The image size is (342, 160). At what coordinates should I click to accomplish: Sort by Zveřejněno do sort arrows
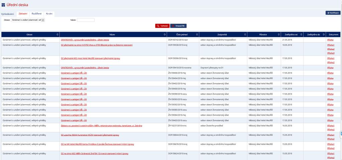[324, 35]
